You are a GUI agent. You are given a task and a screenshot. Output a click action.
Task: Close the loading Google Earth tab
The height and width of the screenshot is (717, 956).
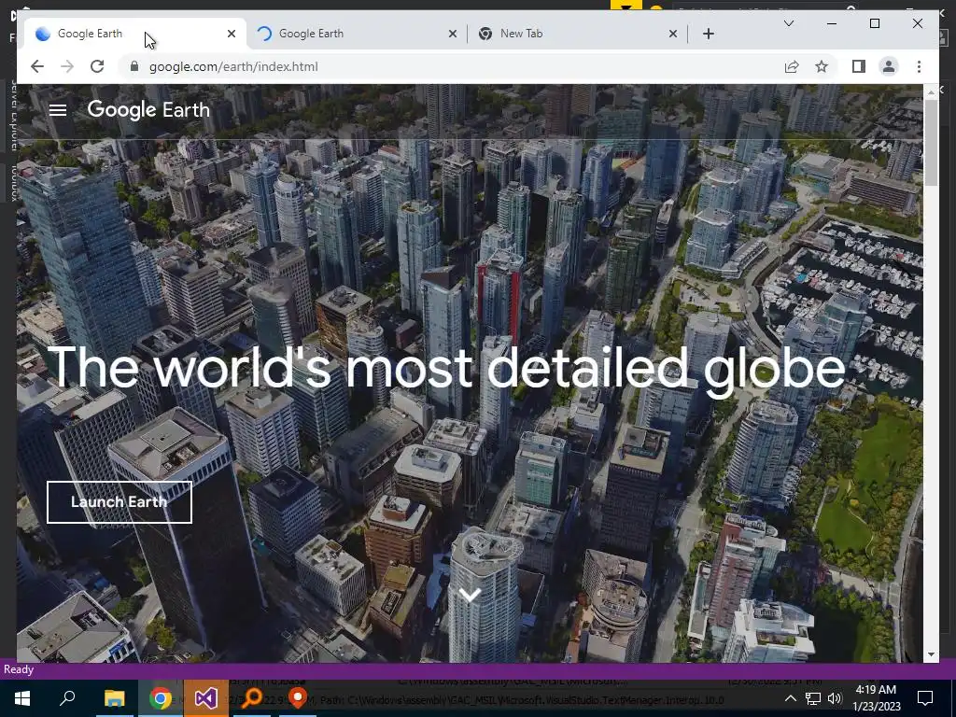453,34
